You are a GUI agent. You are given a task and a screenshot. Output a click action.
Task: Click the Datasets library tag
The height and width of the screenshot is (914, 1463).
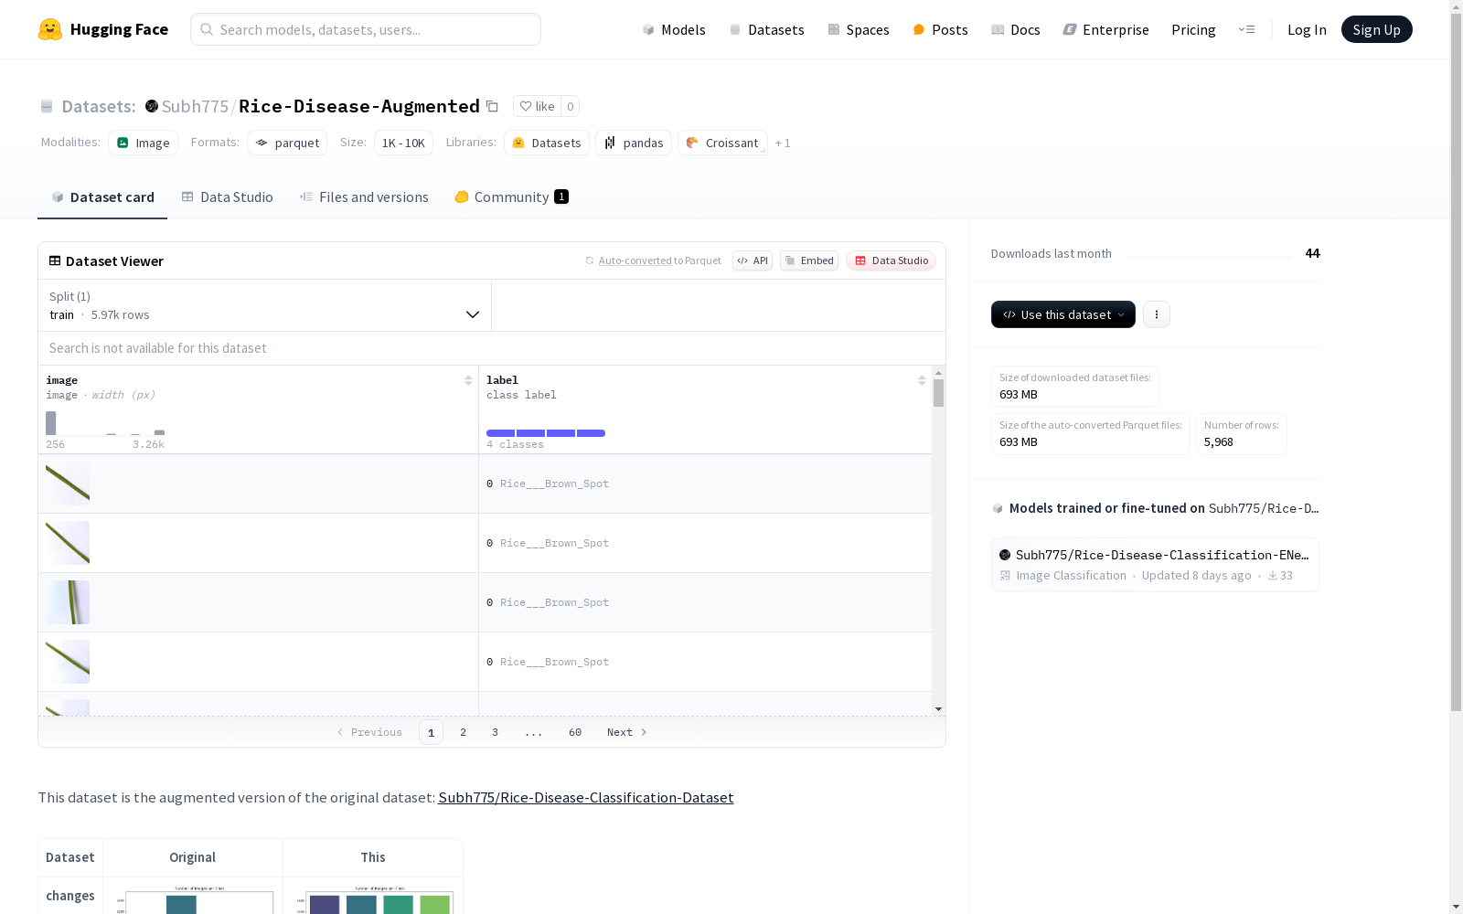[547, 143]
